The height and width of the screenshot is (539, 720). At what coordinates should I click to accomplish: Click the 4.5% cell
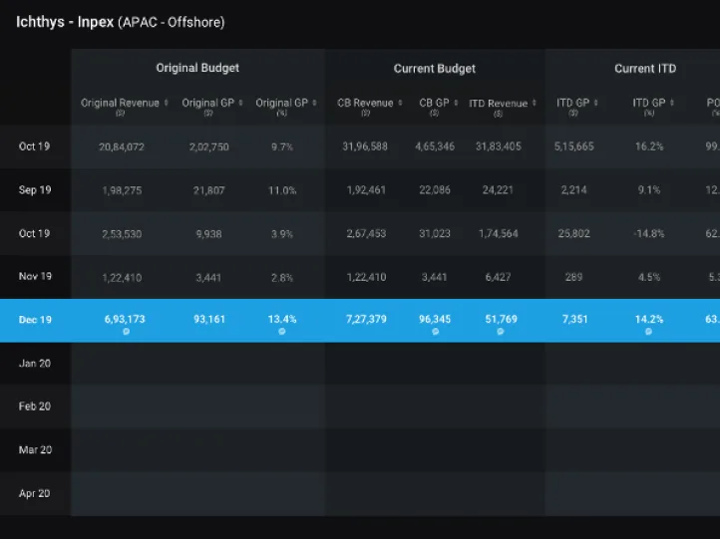tap(649, 277)
